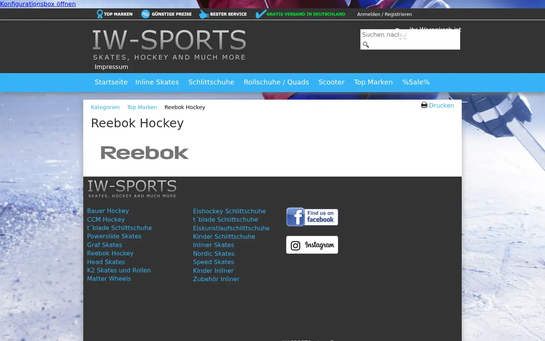Open Powerslide Skates link
This screenshot has width=545, height=341.
[114, 236]
